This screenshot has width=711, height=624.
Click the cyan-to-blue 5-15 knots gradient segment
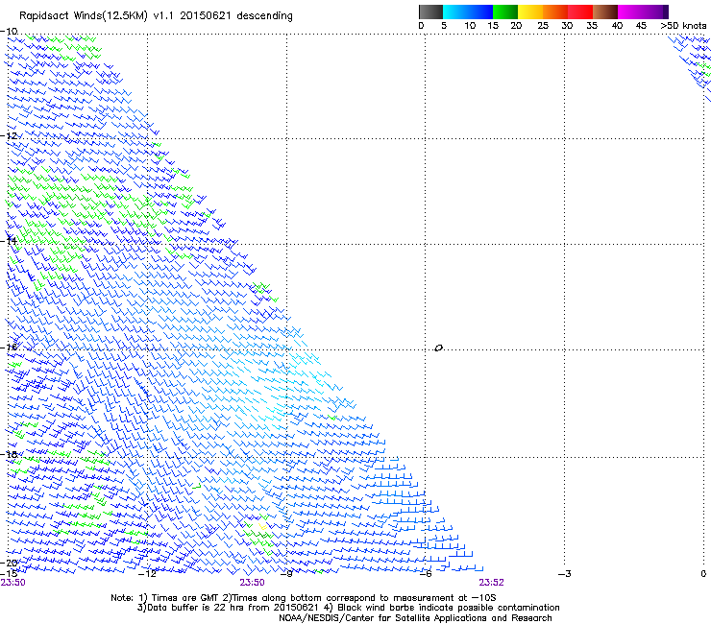pos(468,12)
